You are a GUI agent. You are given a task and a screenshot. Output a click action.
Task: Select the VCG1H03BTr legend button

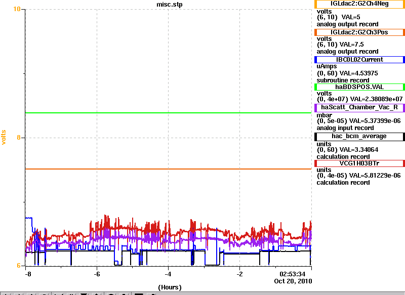[x=359, y=163]
